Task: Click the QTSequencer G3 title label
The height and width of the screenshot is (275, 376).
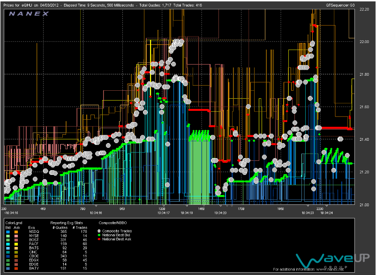Action: coord(341,4)
